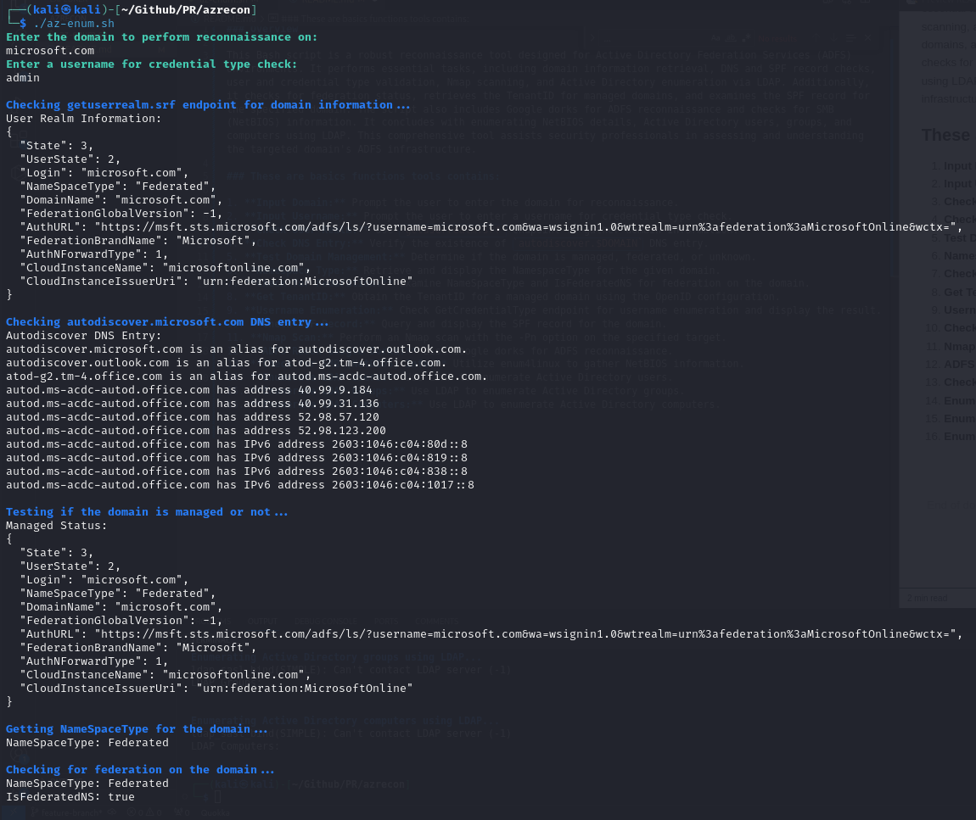The image size is (976, 820).
Task: Click Quokka status bar item in background editor
Action: 215,812
